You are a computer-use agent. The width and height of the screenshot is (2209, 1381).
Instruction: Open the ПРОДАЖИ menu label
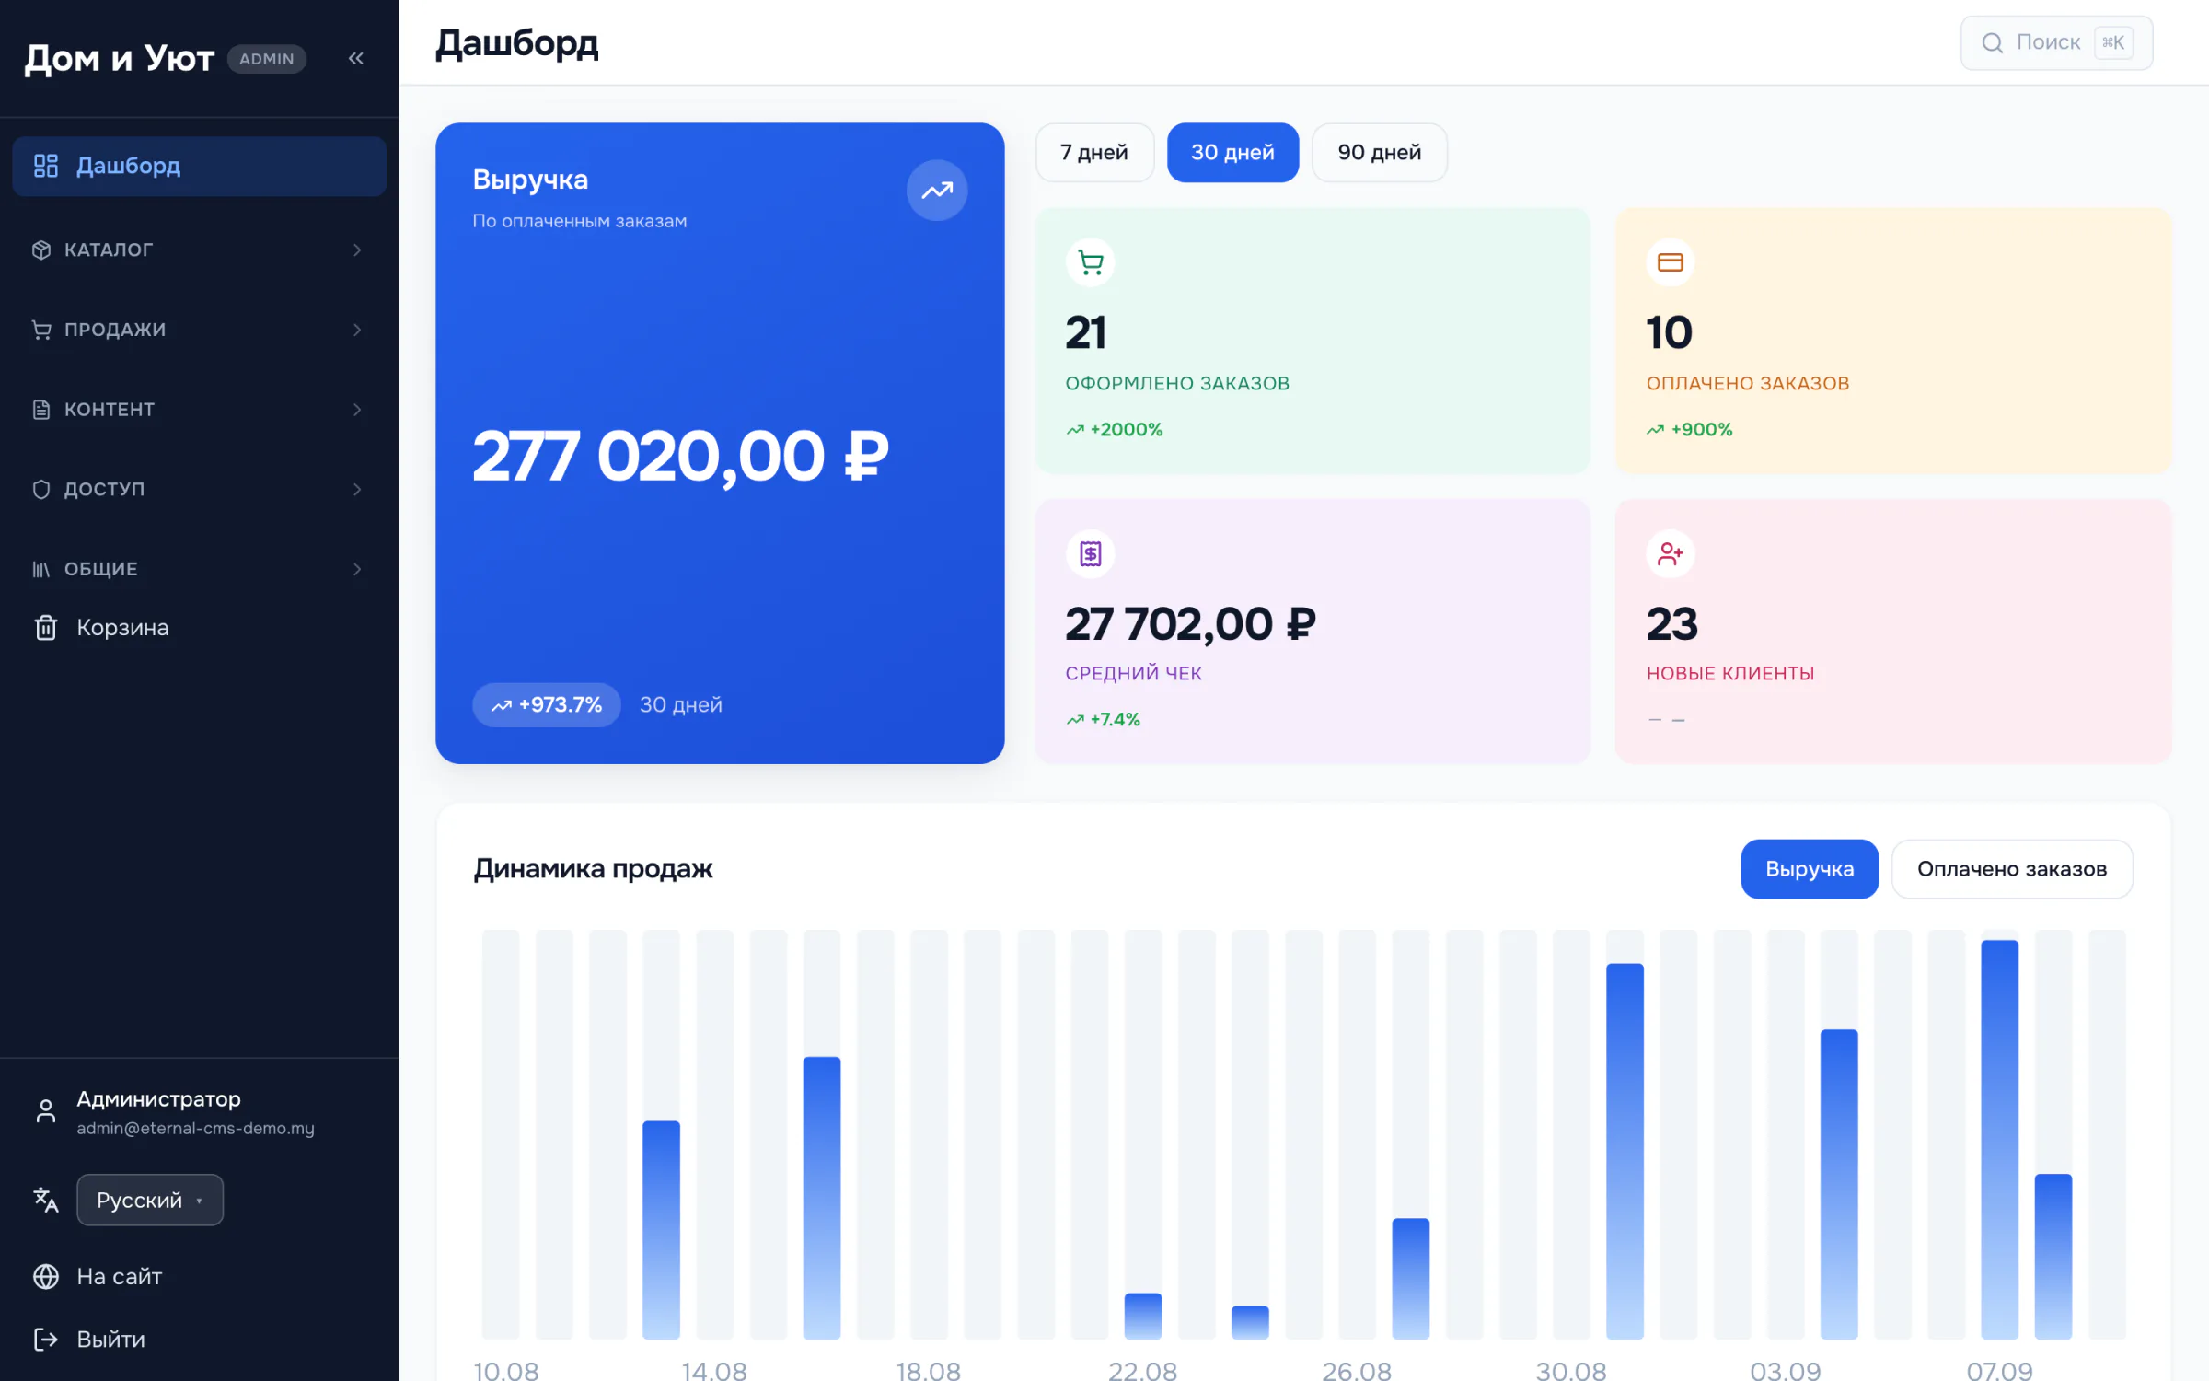(115, 330)
